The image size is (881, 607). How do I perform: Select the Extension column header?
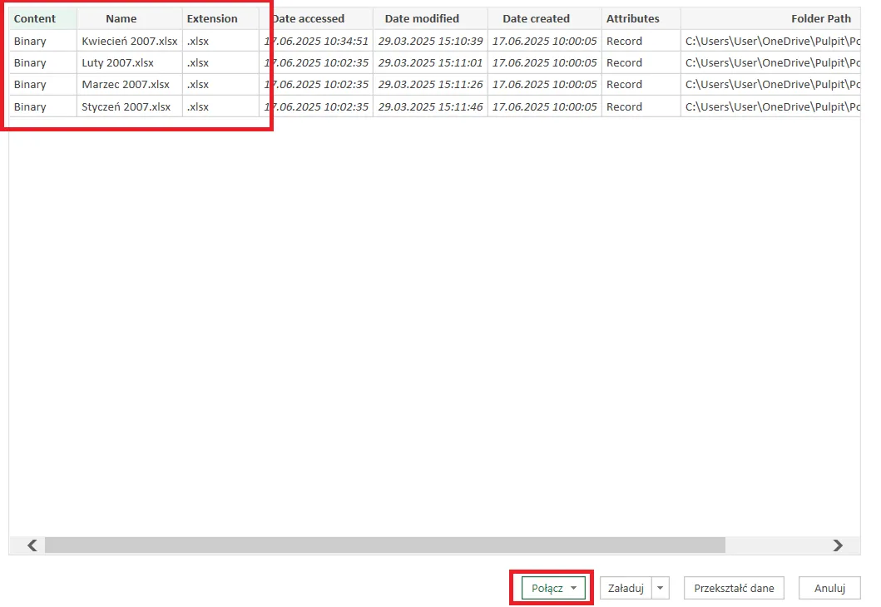[x=212, y=18]
